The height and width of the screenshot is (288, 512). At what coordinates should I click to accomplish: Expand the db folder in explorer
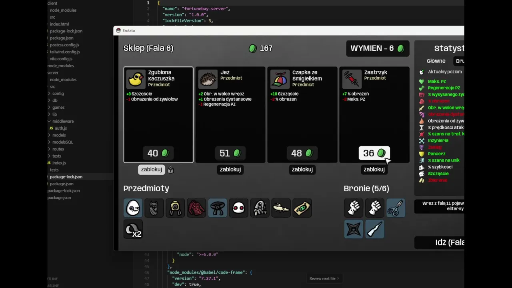pos(55,100)
